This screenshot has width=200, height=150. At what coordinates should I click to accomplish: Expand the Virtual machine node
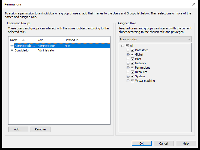pos(128,81)
